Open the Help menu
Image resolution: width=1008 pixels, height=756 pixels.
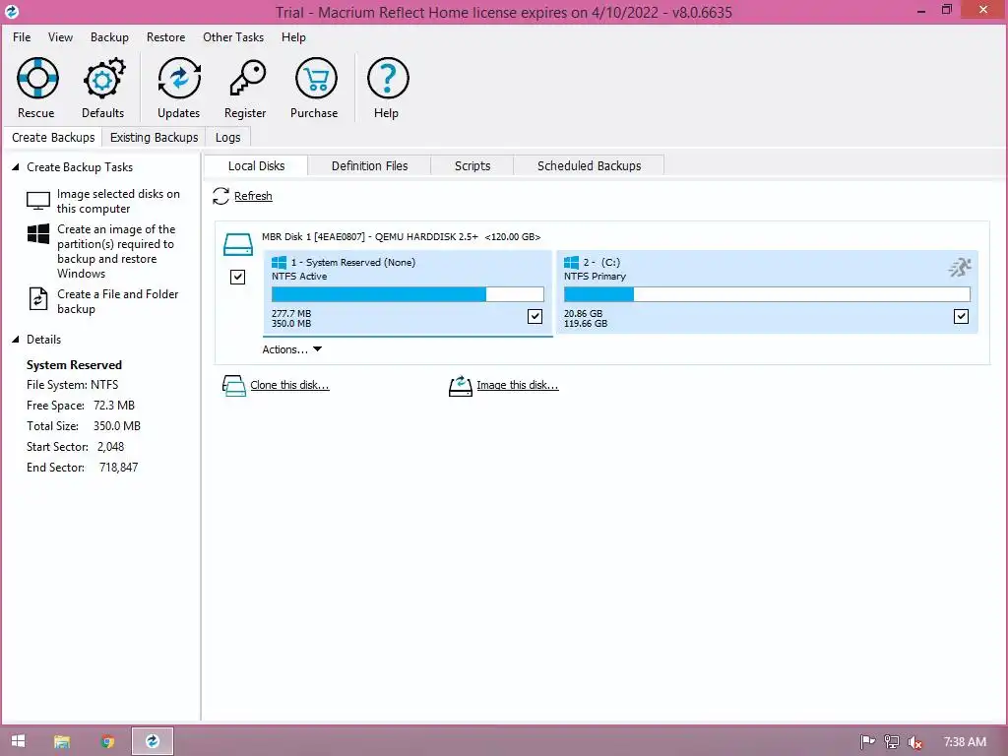[293, 37]
